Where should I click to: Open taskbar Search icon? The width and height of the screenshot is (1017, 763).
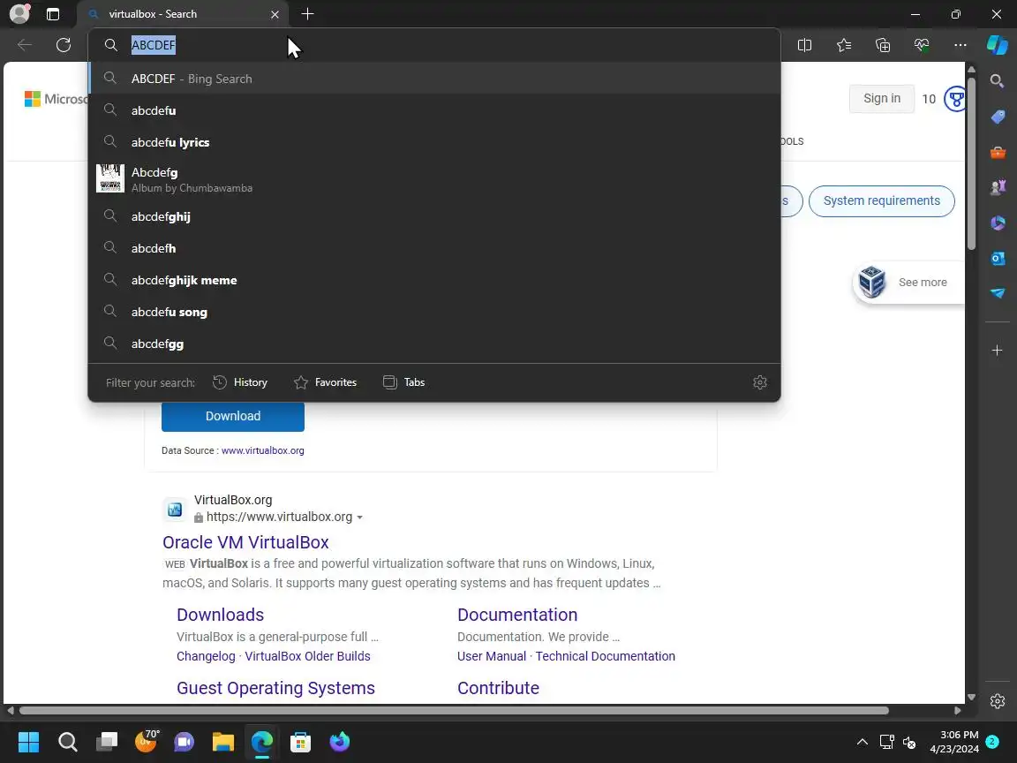(x=67, y=742)
